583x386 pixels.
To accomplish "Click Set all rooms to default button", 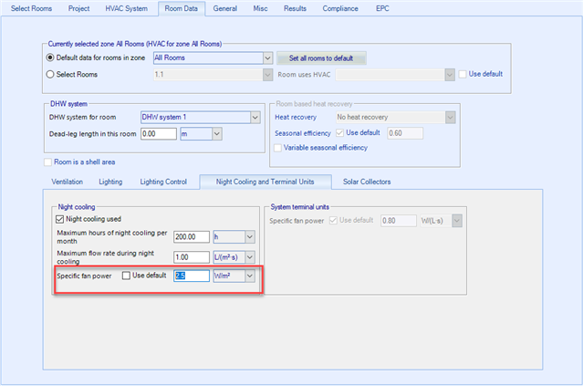I will 320,57.
